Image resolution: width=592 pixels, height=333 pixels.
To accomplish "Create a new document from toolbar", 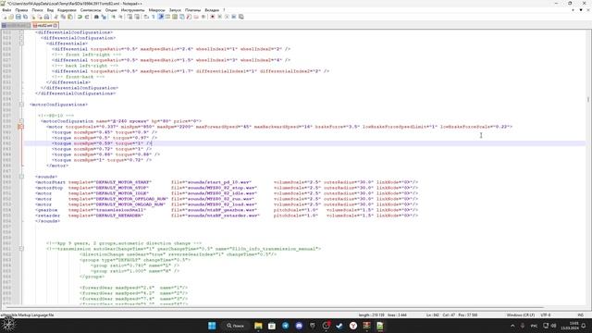I will coord(5,17).
